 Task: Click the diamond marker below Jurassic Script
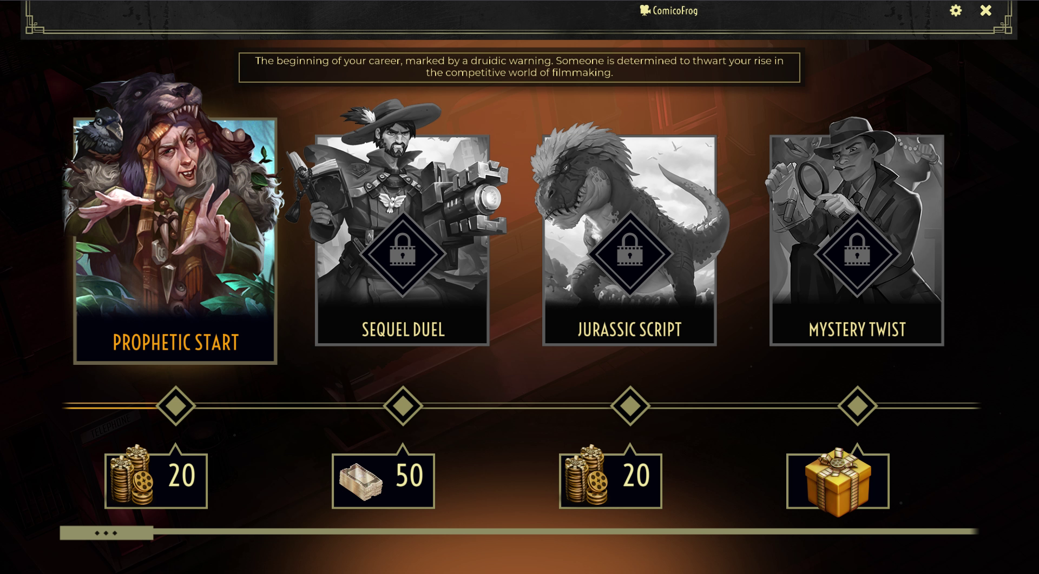[x=630, y=405]
